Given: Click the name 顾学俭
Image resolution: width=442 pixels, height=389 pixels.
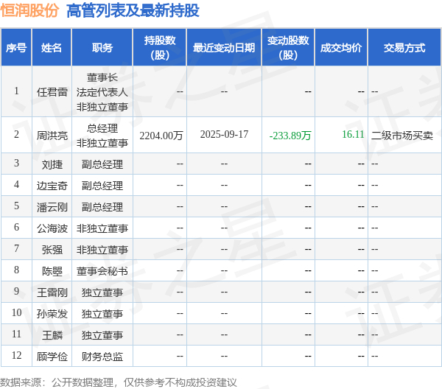Looking at the screenshot, I should point(52,357).
